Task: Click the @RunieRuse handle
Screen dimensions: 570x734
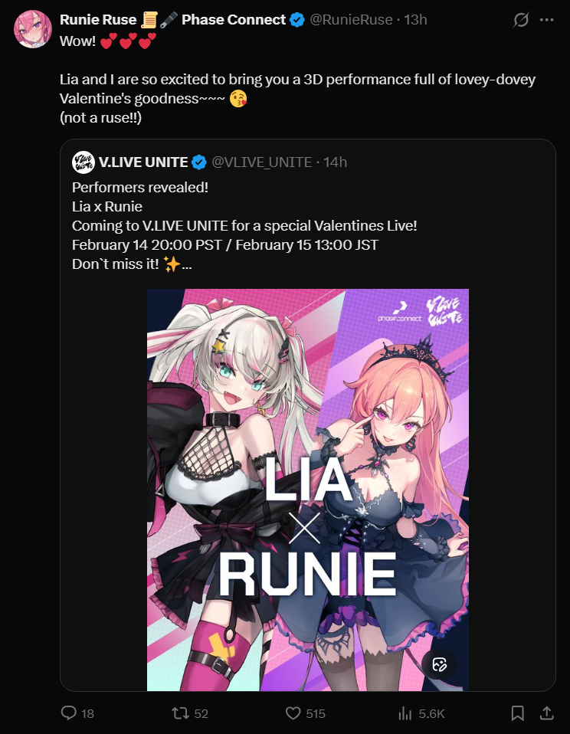Action: click(351, 20)
